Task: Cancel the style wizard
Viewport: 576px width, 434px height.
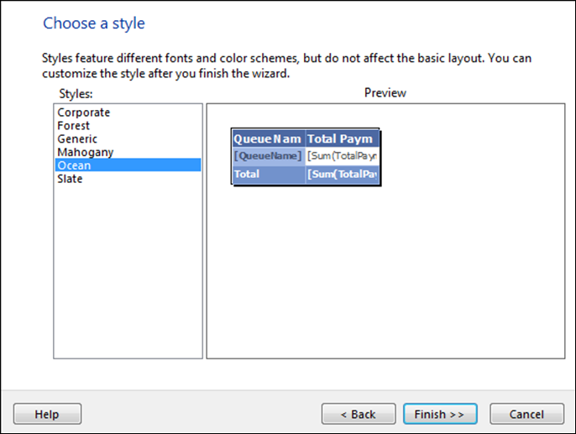Action: tap(526, 414)
